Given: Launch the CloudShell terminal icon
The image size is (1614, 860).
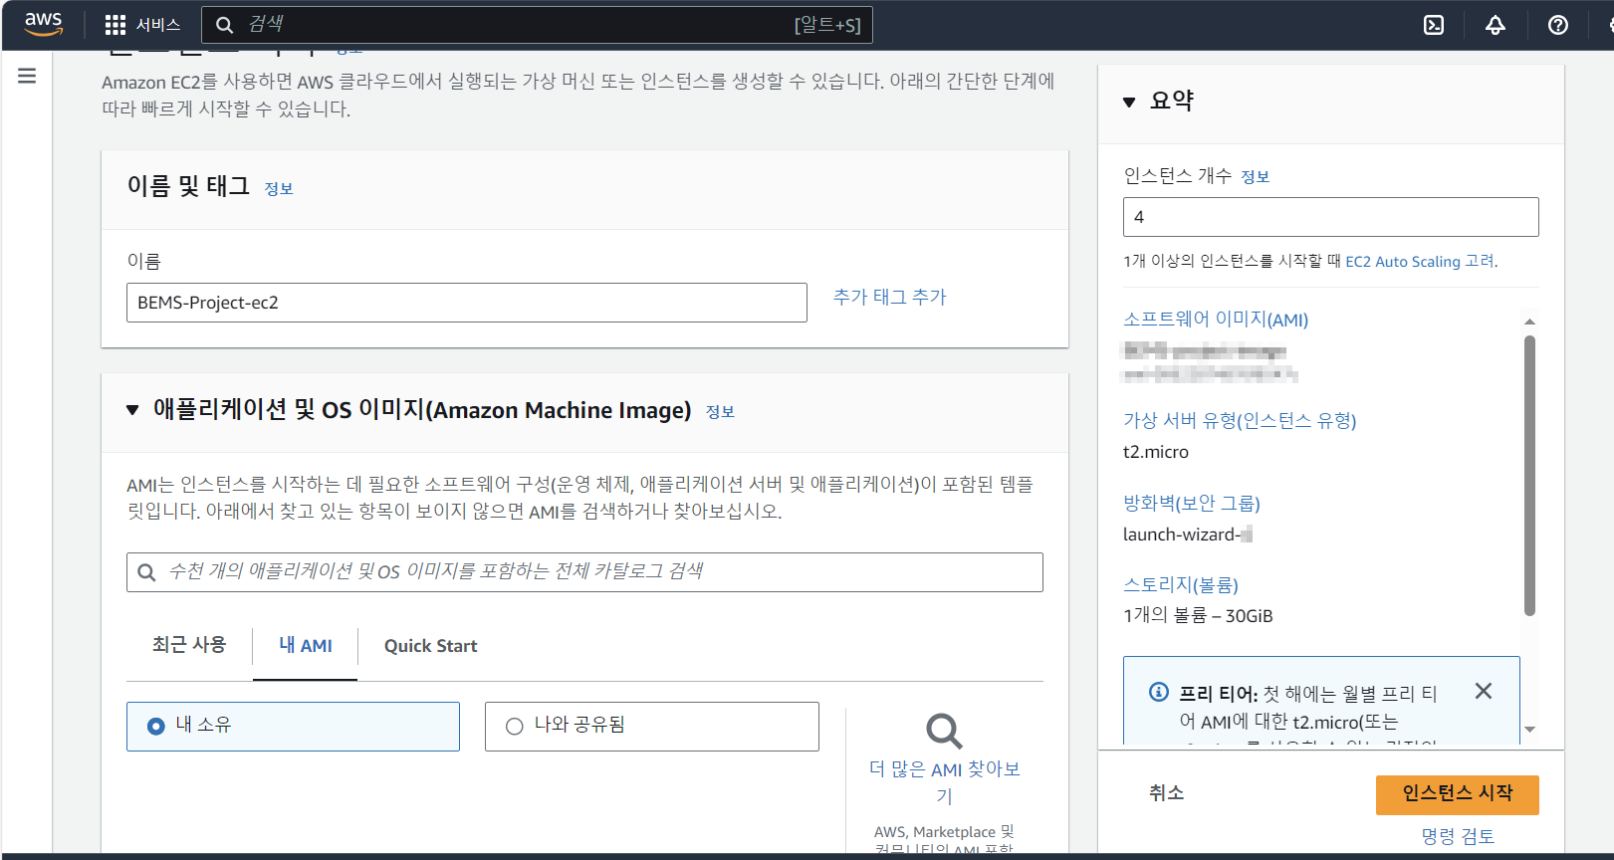Looking at the screenshot, I should (1434, 25).
